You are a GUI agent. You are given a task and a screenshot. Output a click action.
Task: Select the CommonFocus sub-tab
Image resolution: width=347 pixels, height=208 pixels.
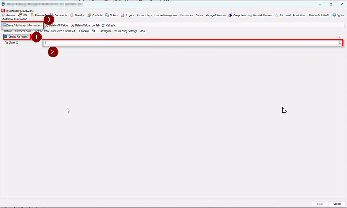click(x=23, y=31)
